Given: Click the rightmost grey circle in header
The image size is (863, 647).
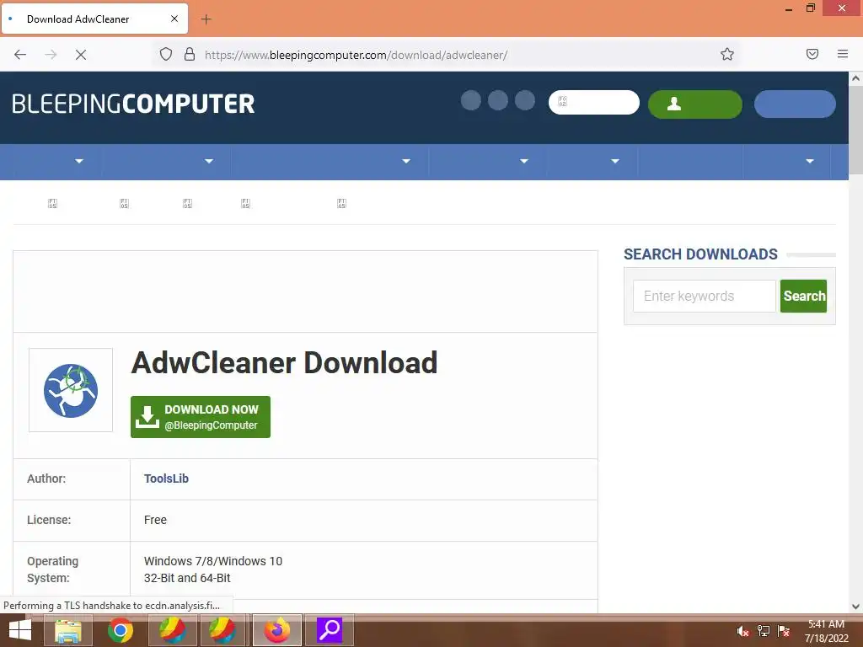Looking at the screenshot, I should point(524,100).
